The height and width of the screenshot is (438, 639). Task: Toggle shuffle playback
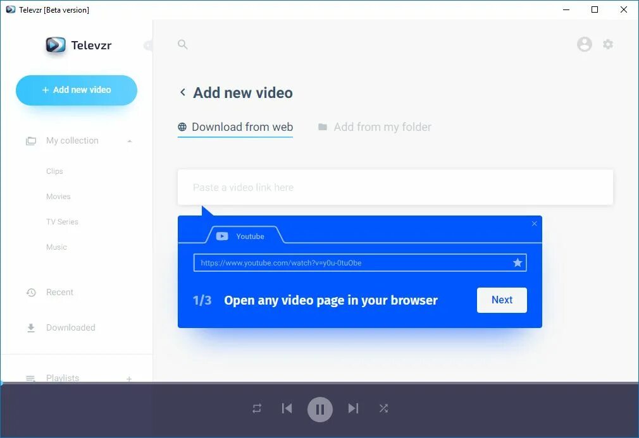point(384,409)
